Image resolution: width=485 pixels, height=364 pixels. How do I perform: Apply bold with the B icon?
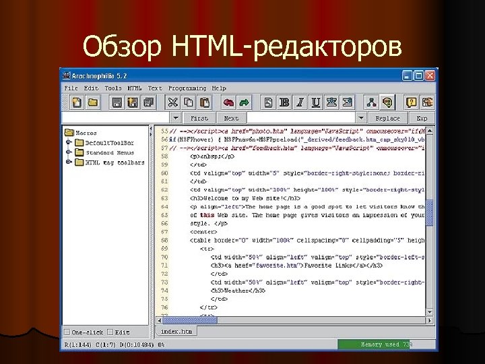coord(284,102)
